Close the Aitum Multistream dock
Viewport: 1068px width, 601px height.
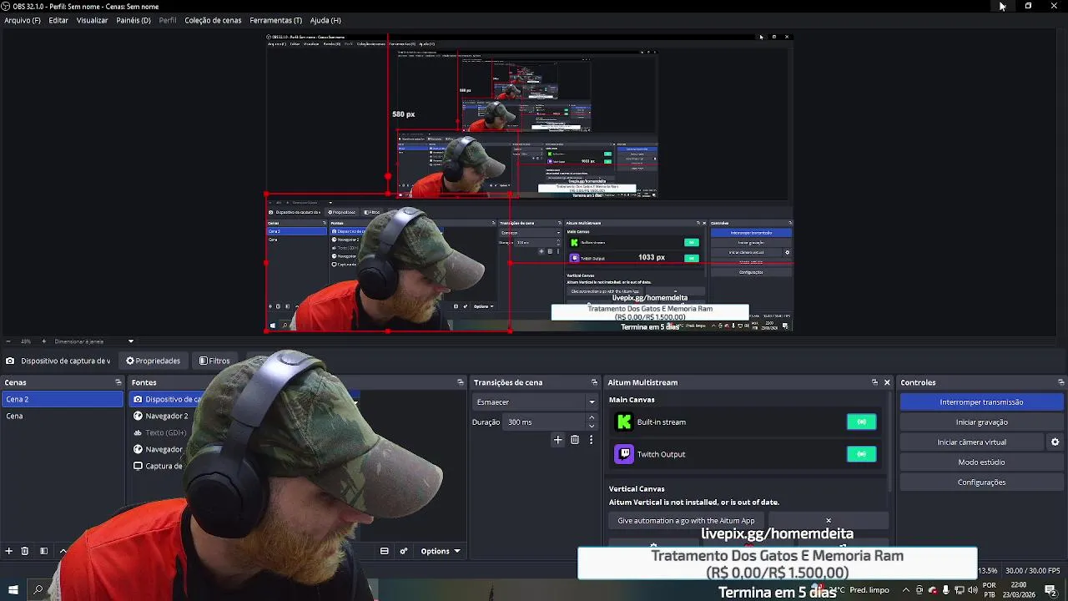[887, 382]
